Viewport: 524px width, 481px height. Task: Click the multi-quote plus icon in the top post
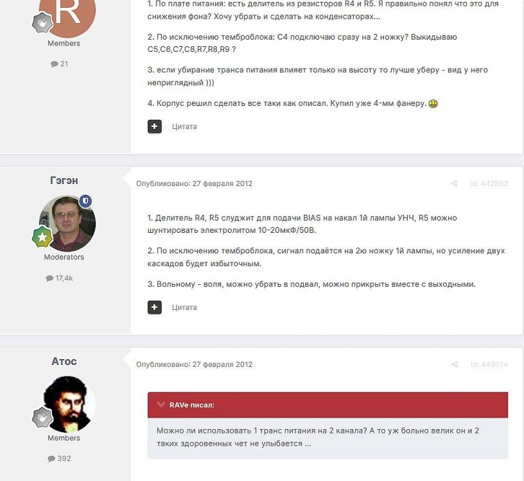(154, 126)
